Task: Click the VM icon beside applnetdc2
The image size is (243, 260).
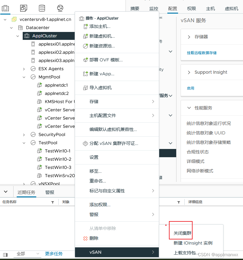Action: [39, 93]
